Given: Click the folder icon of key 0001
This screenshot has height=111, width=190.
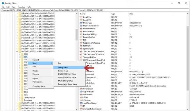Looking at the screenshot, I should coord(22,57).
